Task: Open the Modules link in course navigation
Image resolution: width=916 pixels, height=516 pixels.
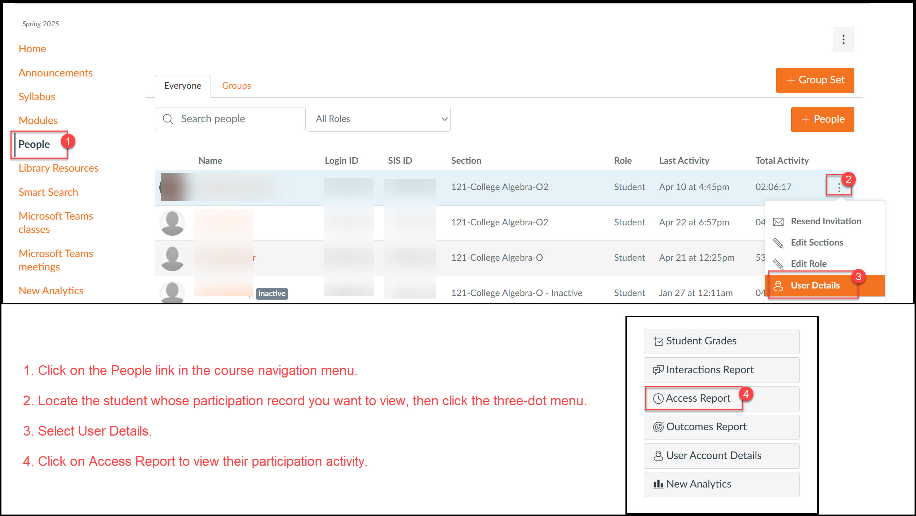Action: tap(38, 120)
